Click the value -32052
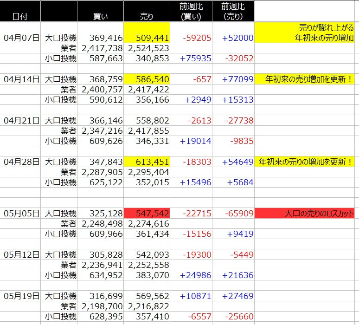This screenshot has width=359, height=325. 239,58
